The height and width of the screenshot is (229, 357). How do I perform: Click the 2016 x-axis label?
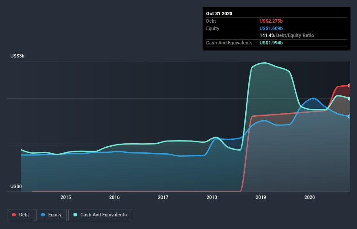click(114, 197)
